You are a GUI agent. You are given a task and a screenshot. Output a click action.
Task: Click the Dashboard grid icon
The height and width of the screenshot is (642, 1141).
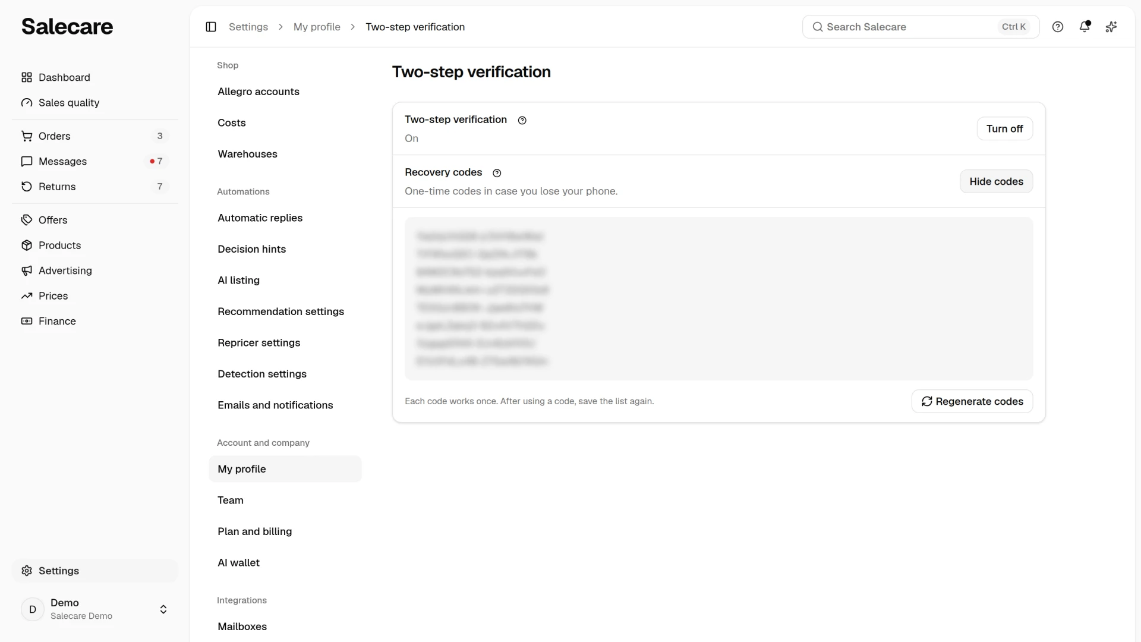coord(27,77)
